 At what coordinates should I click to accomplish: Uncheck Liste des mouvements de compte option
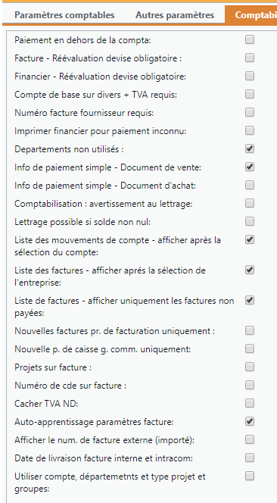click(250, 239)
